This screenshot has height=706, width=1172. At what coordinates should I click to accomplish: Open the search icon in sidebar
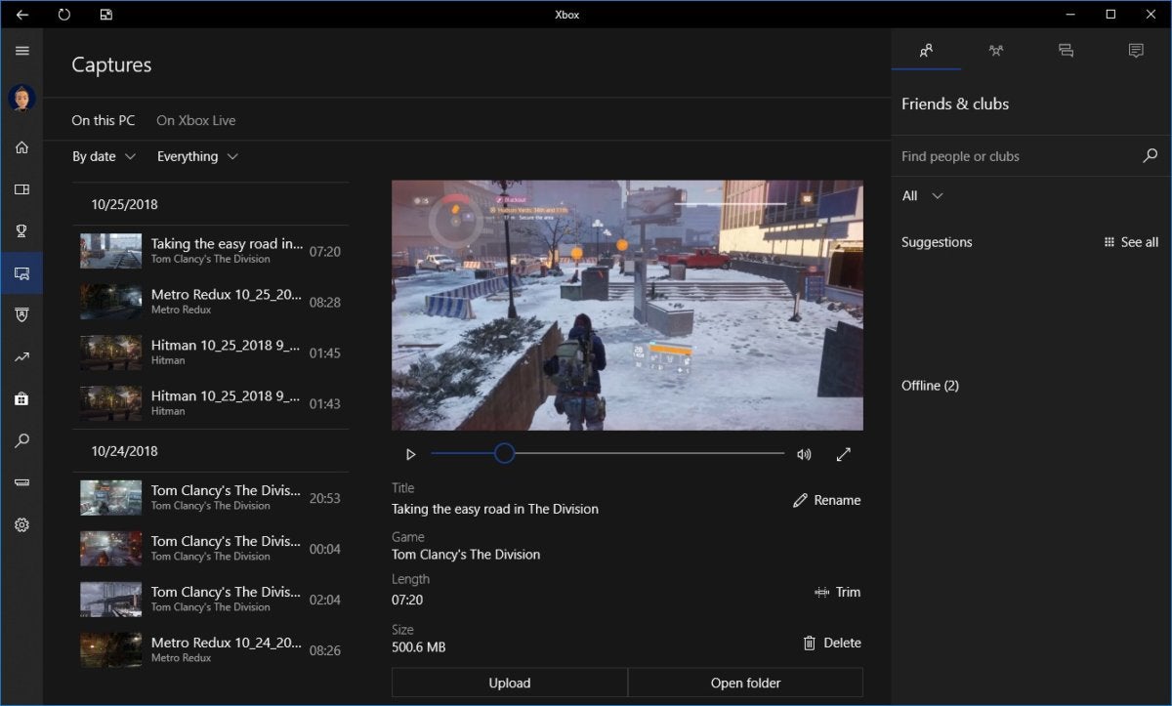[x=21, y=441]
